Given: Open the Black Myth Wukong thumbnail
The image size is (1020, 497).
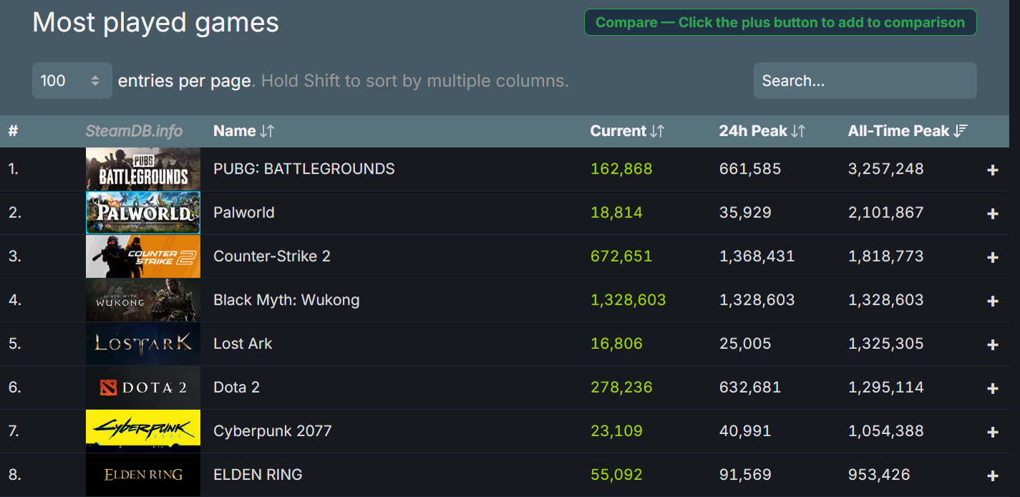Looking at the screenshot, I should (143, 300).
